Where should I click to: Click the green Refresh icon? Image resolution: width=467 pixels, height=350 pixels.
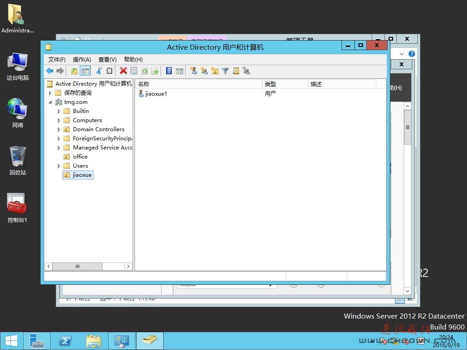pos(145,71)
